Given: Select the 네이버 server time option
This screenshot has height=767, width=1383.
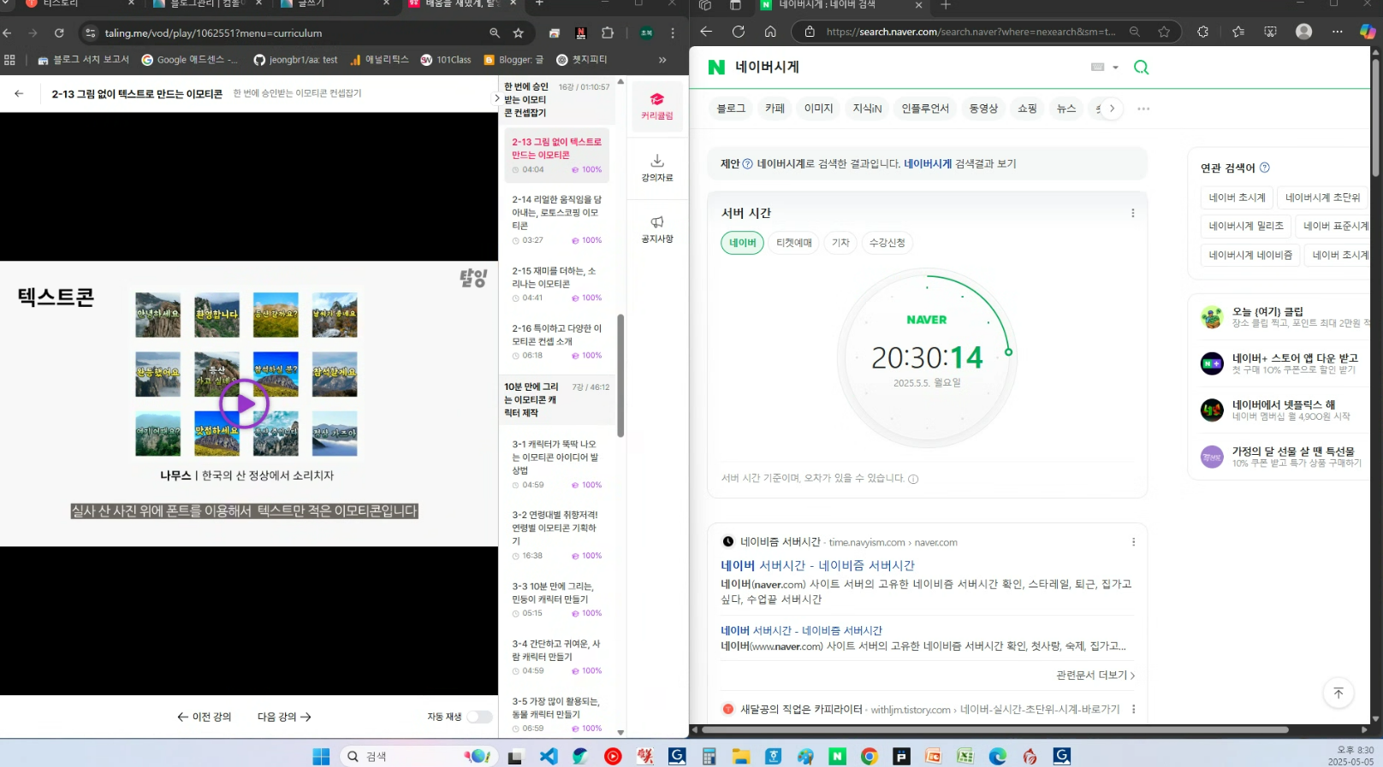Looking at the screenshot, I should tap(742, 243).
